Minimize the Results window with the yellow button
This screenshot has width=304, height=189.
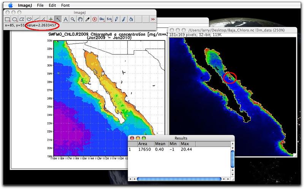point(138,138)
